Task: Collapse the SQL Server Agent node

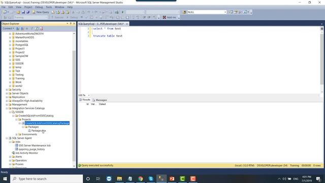Action: pos(7,138)
